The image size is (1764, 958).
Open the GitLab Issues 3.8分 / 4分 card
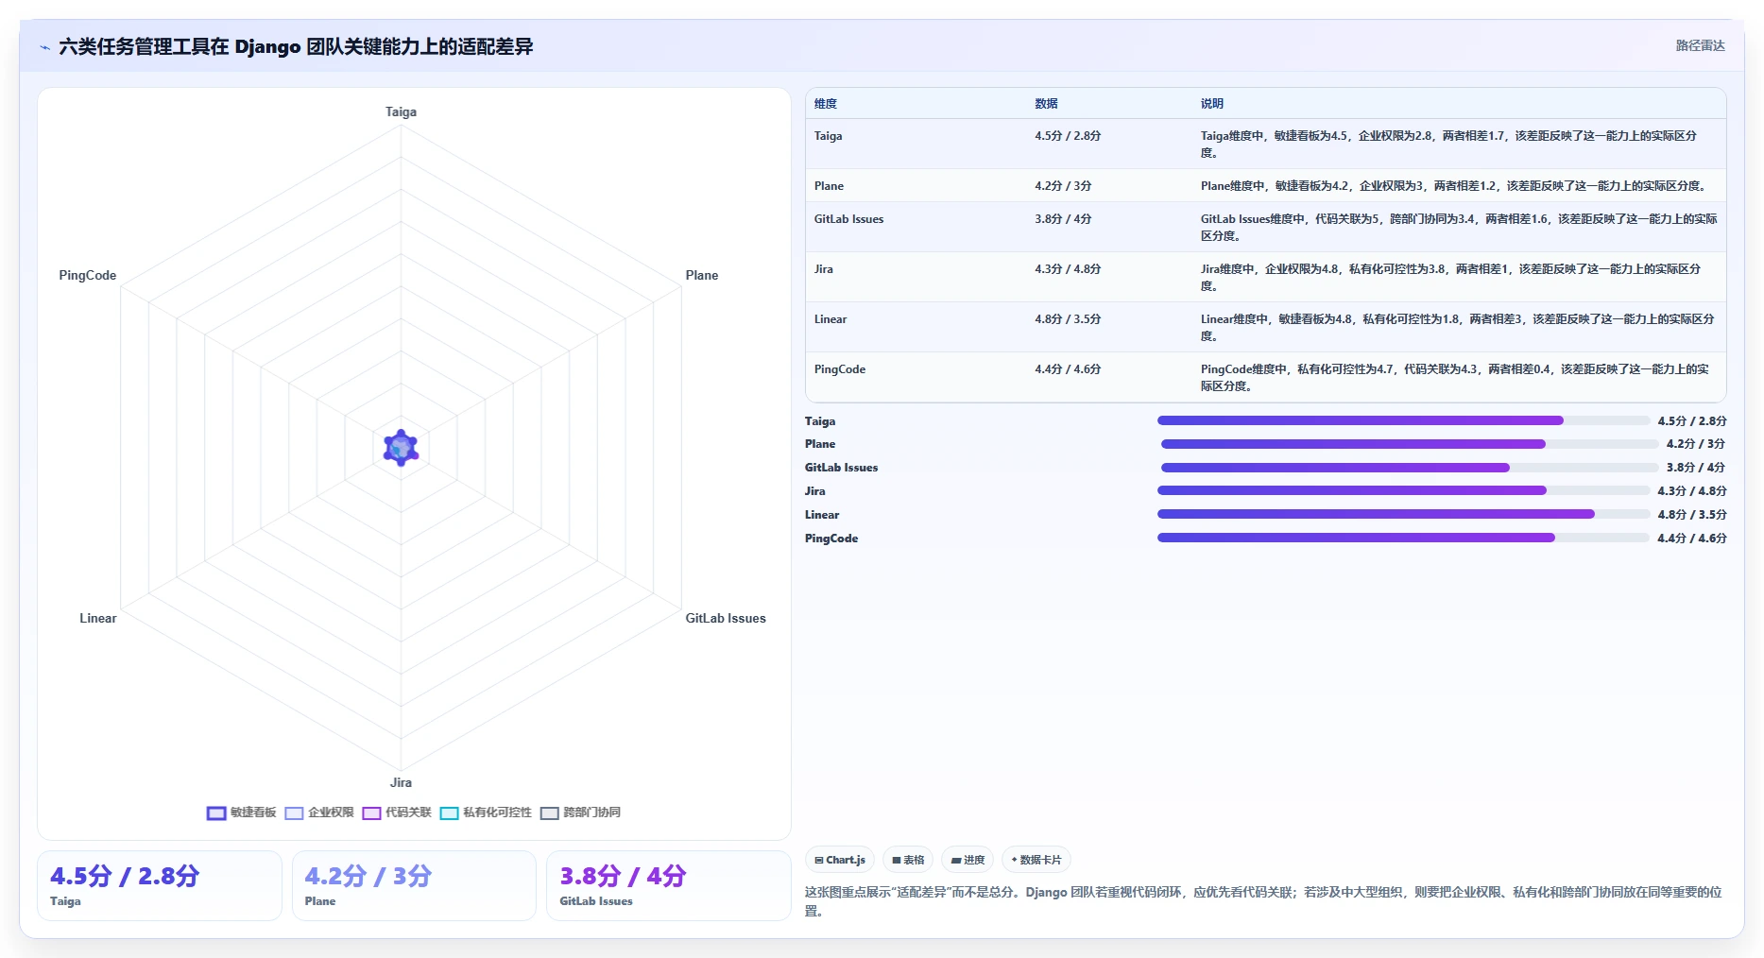(669, 885)
